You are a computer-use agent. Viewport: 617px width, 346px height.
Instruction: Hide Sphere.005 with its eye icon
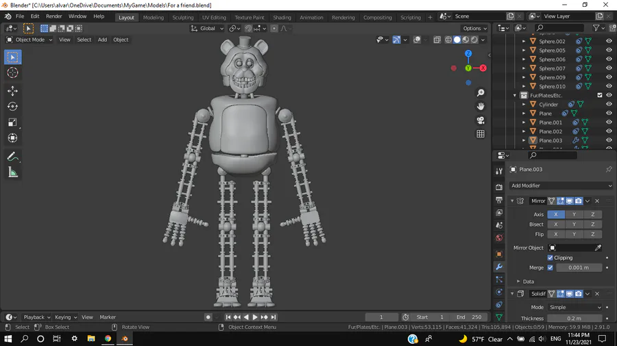(608, 51)
